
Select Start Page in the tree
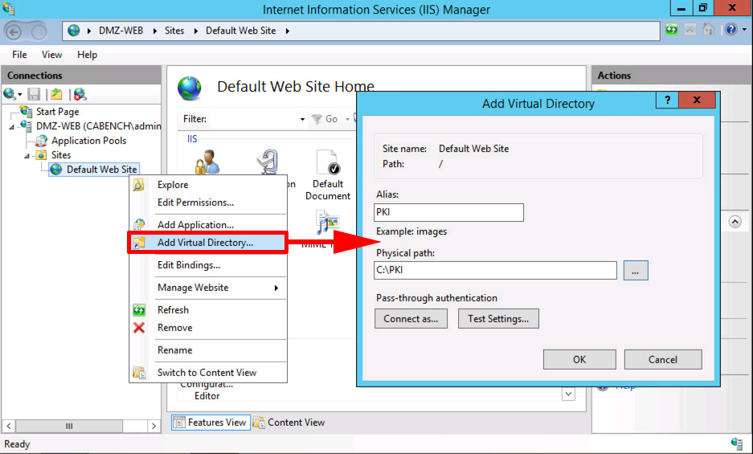click(58, 112)
